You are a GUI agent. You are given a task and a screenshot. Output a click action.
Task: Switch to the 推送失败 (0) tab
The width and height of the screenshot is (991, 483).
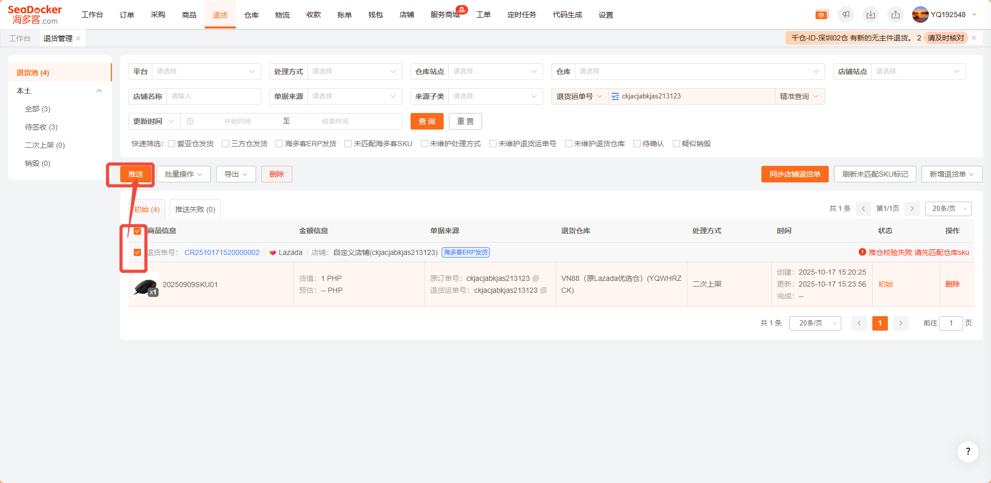pos(195,209)
